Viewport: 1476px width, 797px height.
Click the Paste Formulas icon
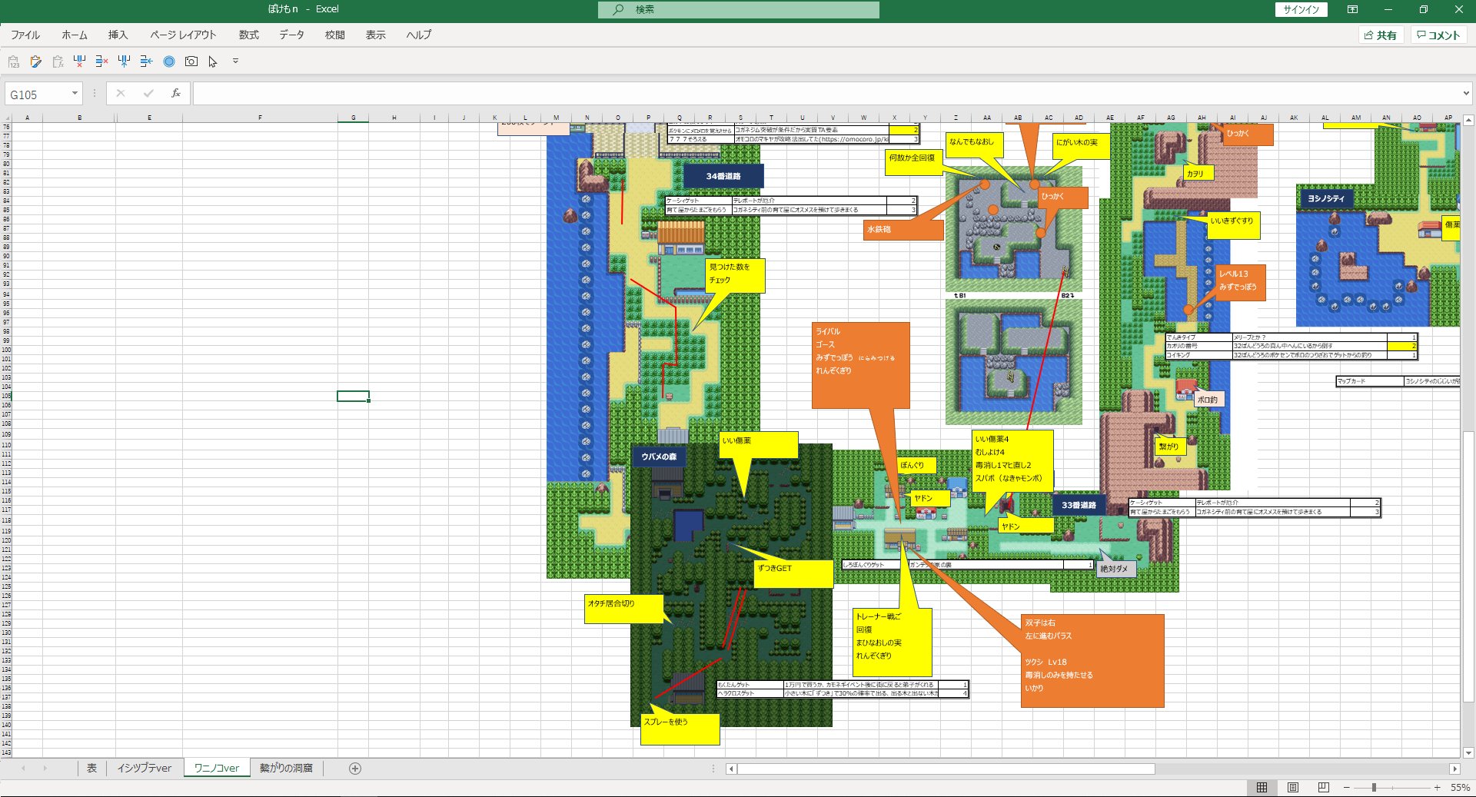pyautogui.click(x=58, y=61)
